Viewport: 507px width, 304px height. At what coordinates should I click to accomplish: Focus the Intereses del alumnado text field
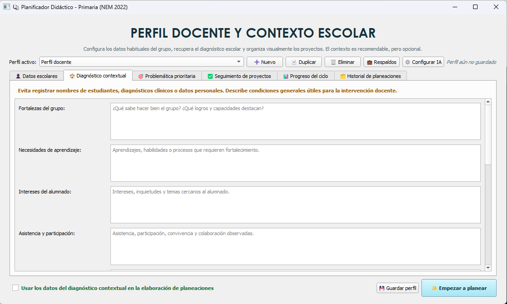point(296,205)
